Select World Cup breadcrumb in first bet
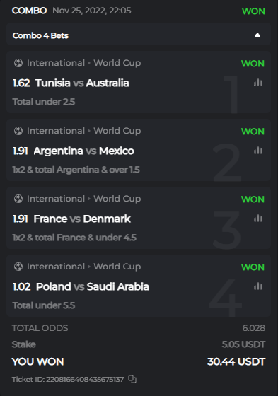Screen dimensions: 278x396 point(117,63)
